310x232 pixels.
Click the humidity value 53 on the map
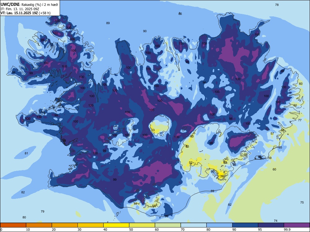coord(153,130)
